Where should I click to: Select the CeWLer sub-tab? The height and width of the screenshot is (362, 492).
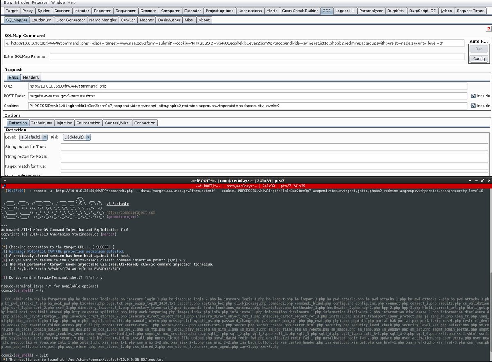(x=128, y=20)
